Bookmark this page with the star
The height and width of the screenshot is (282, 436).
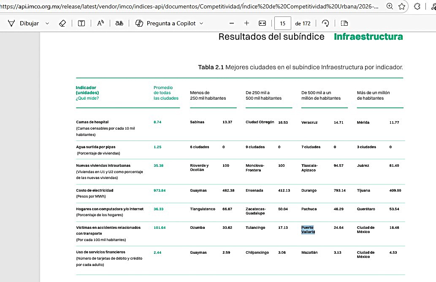[402, 6]
